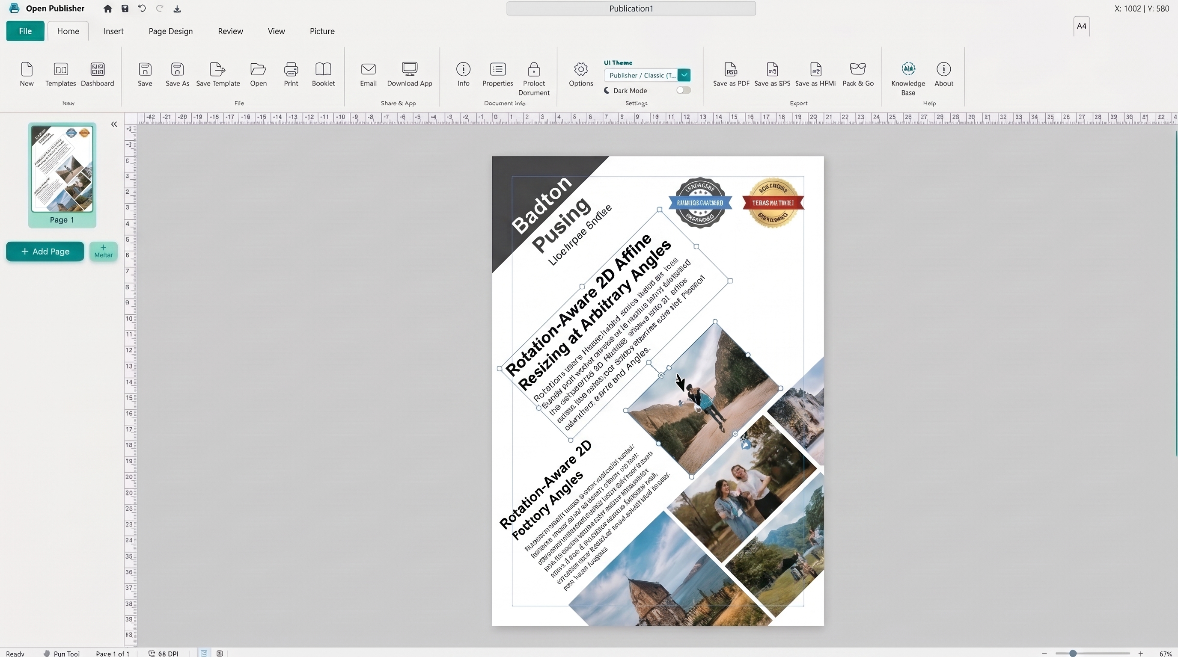
Task: Click Save as PDF export icon
Action: pyautogui.click(x=731, y=69)
